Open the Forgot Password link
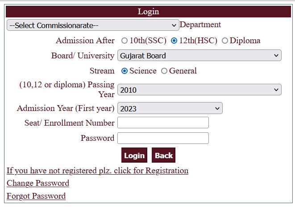This screenshot has width=295, height=217. click(x=36, y=196)
